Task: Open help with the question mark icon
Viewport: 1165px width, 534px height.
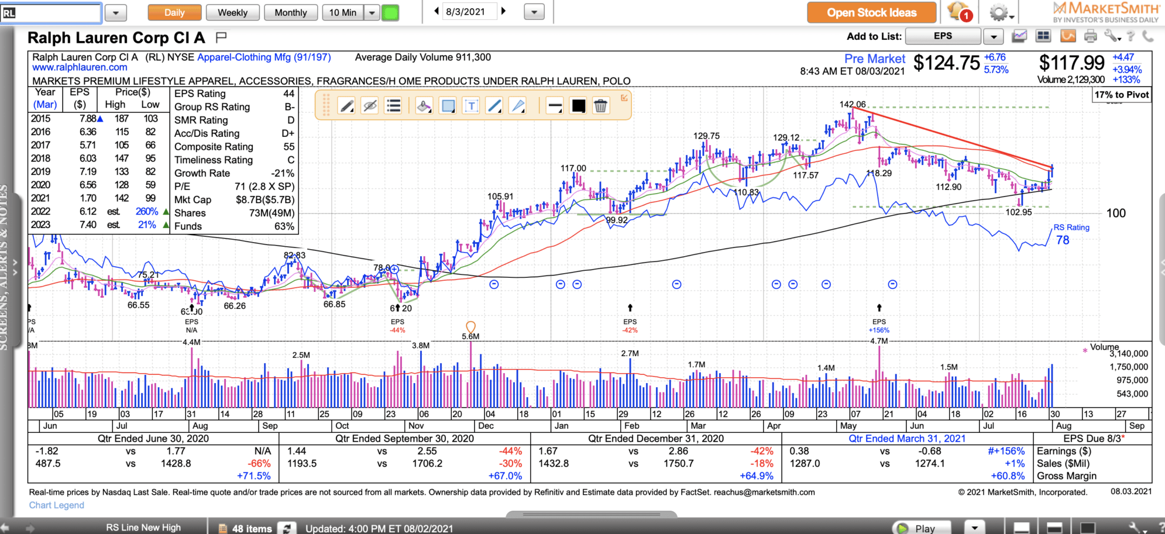Action: pos(1130,36)
